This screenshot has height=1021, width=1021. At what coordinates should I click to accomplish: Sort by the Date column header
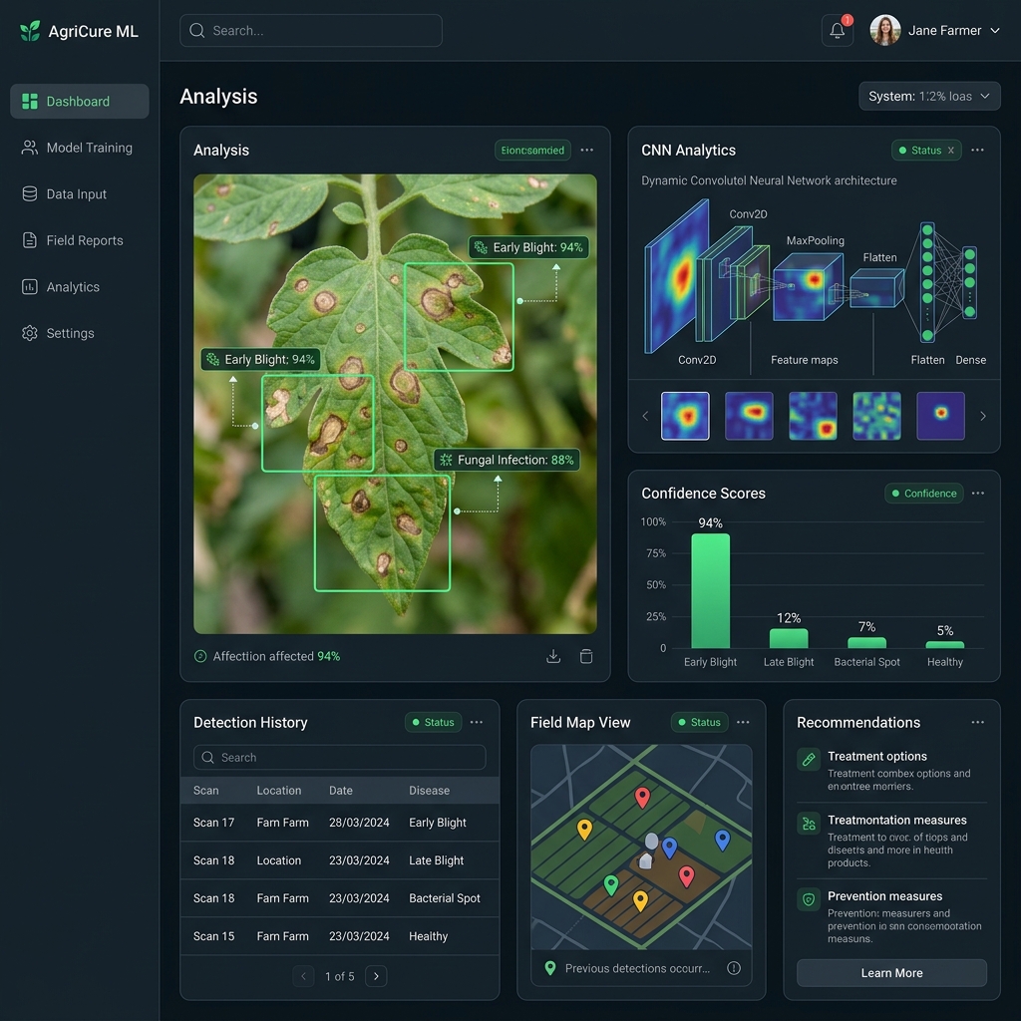[x=341, y=790]
